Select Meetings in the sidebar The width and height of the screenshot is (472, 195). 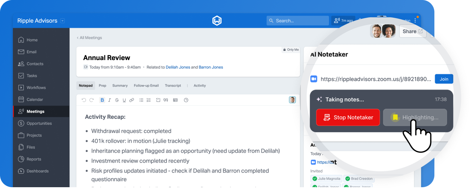coord(41,111)
